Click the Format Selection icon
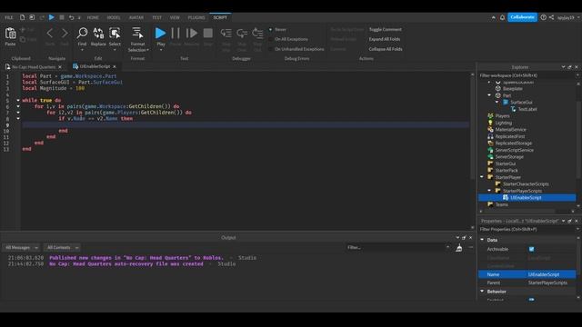 click(137, 33)
